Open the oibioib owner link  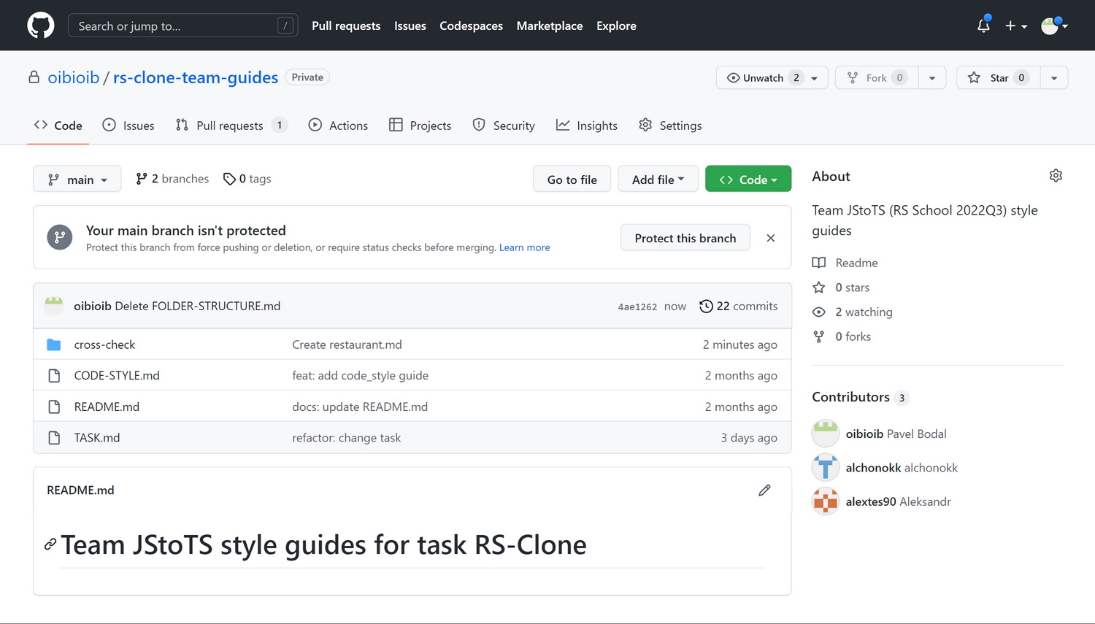[74, 77]
